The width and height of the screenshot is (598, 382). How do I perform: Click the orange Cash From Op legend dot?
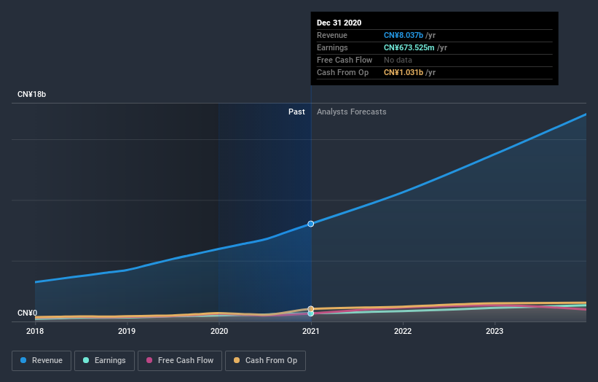point(237,360)
